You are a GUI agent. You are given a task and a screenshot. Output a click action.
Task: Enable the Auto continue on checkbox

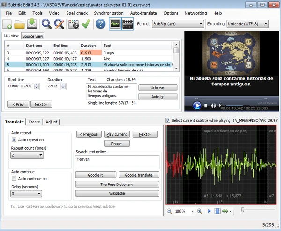click(14, 179)
